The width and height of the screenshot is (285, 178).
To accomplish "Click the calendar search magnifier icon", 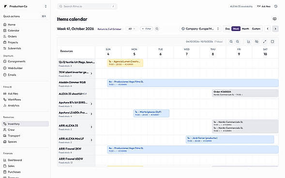I will 157,29.
